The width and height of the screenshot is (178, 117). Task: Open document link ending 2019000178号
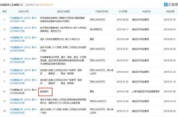click(x=23, y=29)
